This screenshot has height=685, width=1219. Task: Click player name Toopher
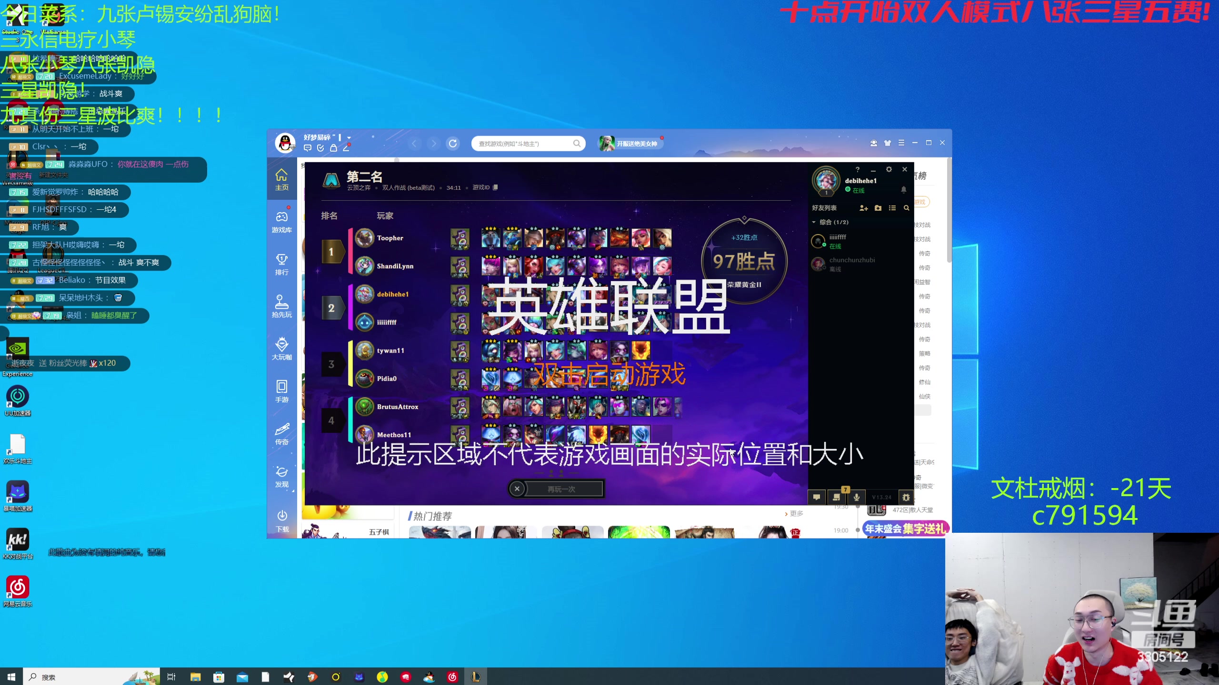click(390, 238)
